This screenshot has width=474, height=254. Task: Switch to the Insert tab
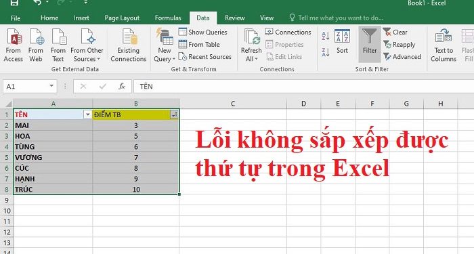(x=81, y=18)
